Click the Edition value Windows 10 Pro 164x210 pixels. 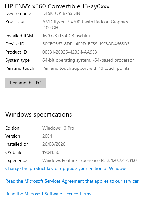(x=58, y=128)
